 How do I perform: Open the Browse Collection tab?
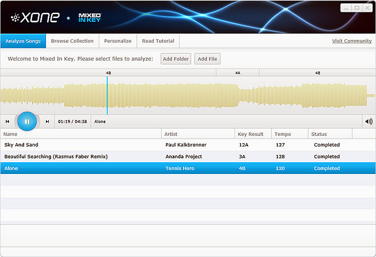(72, 41)
